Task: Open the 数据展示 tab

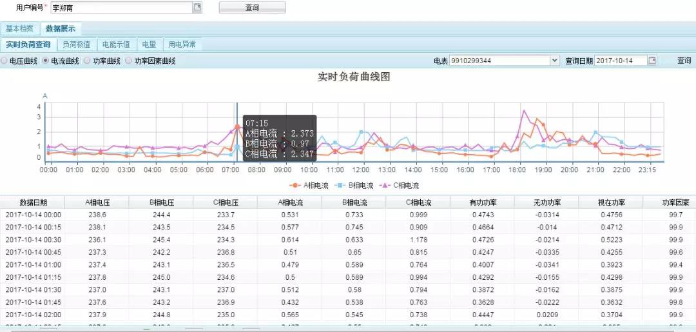Action: pyautogui.click(x=60, y=29)
